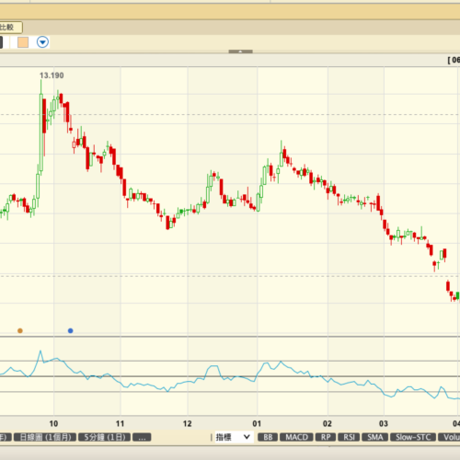The width and height of the screenshot is (460, 460).
Task: Click the Volume indicator button
Action: 449,437
